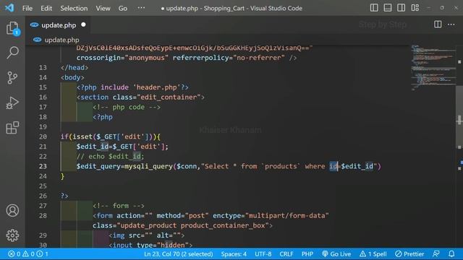Open the Accounts menu icon
The image size is (463, 260).
pos(12,210)
